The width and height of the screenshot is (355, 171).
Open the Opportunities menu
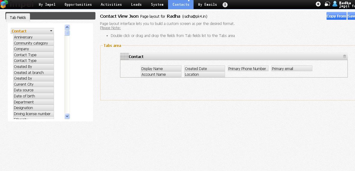(x=78, y=5)
